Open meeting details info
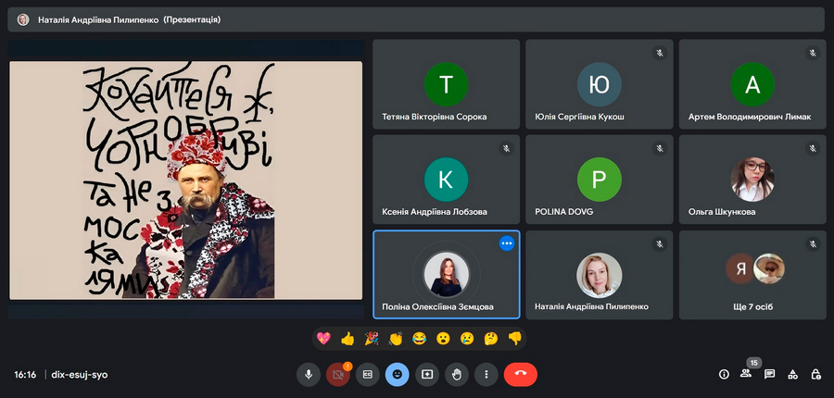The width and height of the screenshot is (834, 398). pyautogui.click(x=724, y=374)
